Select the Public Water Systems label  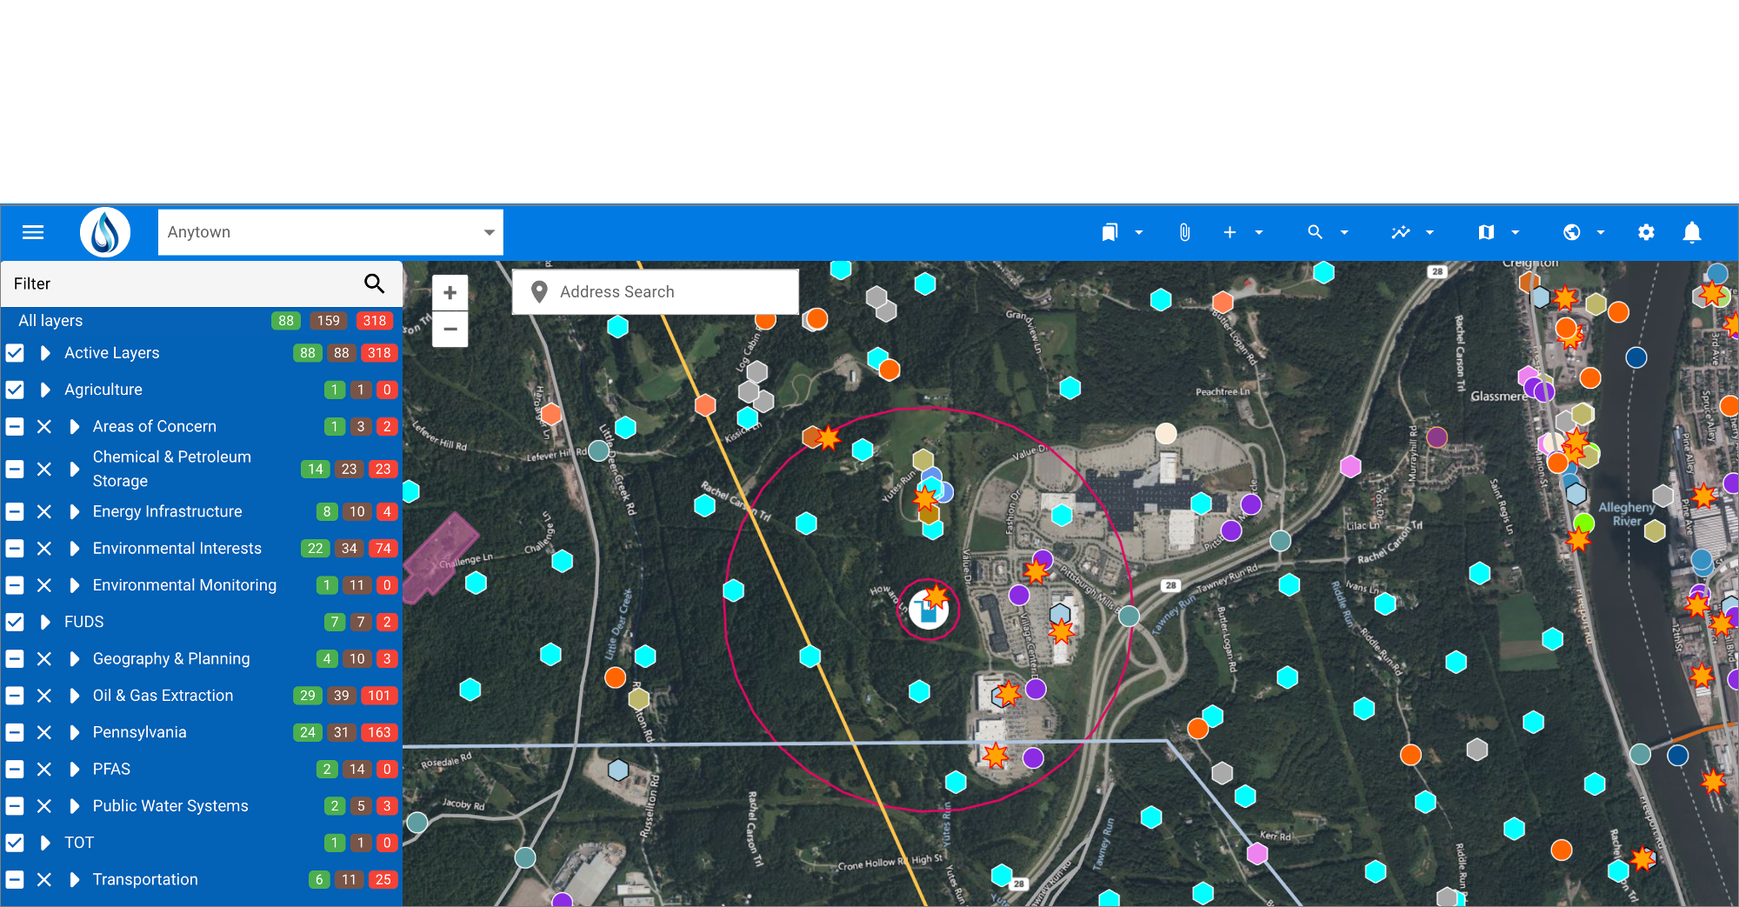click(x=170, y=806)
